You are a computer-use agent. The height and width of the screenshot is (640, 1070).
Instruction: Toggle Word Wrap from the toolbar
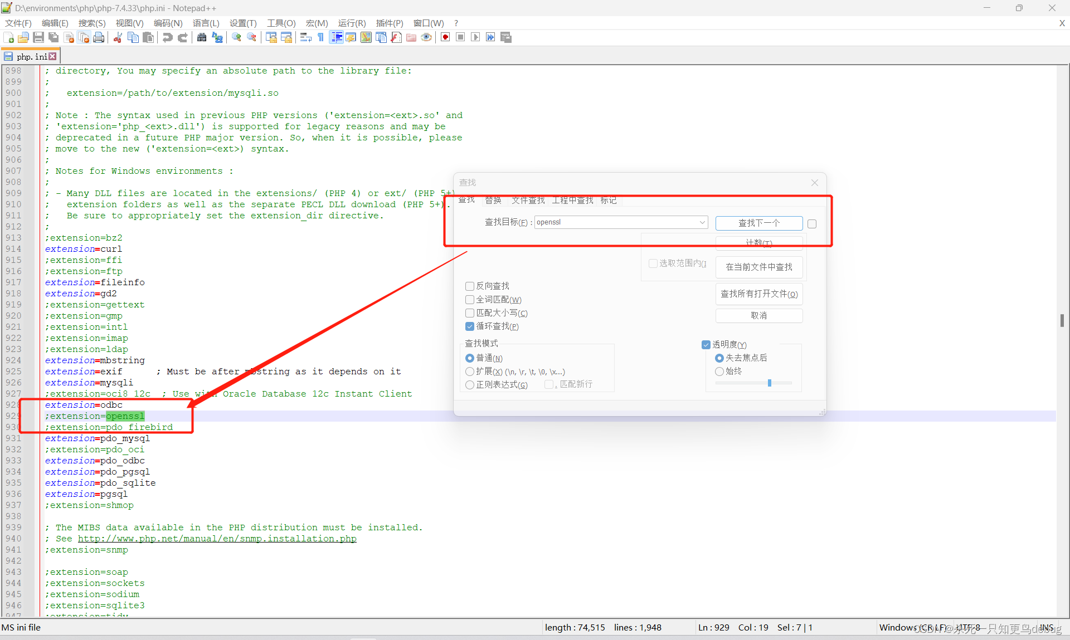point(305,37)
